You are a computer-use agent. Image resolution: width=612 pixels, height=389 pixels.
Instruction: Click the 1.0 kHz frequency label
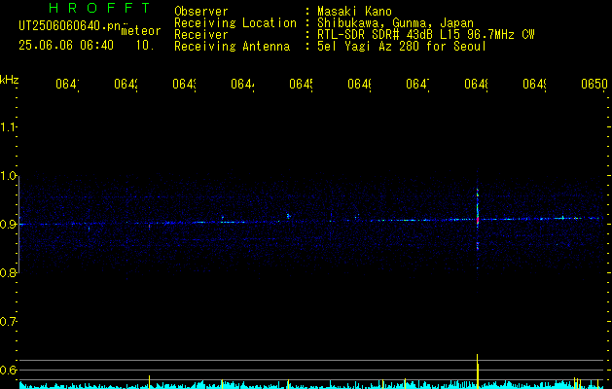click(x=8, y=176)
